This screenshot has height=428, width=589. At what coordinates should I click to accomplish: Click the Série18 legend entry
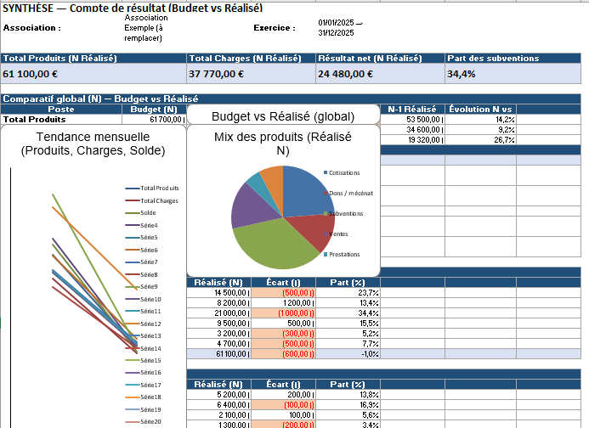point(150,397)
